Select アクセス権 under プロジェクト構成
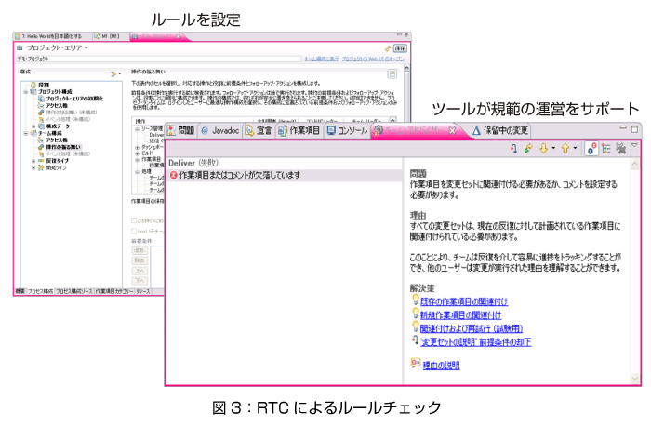 (53, 105)
